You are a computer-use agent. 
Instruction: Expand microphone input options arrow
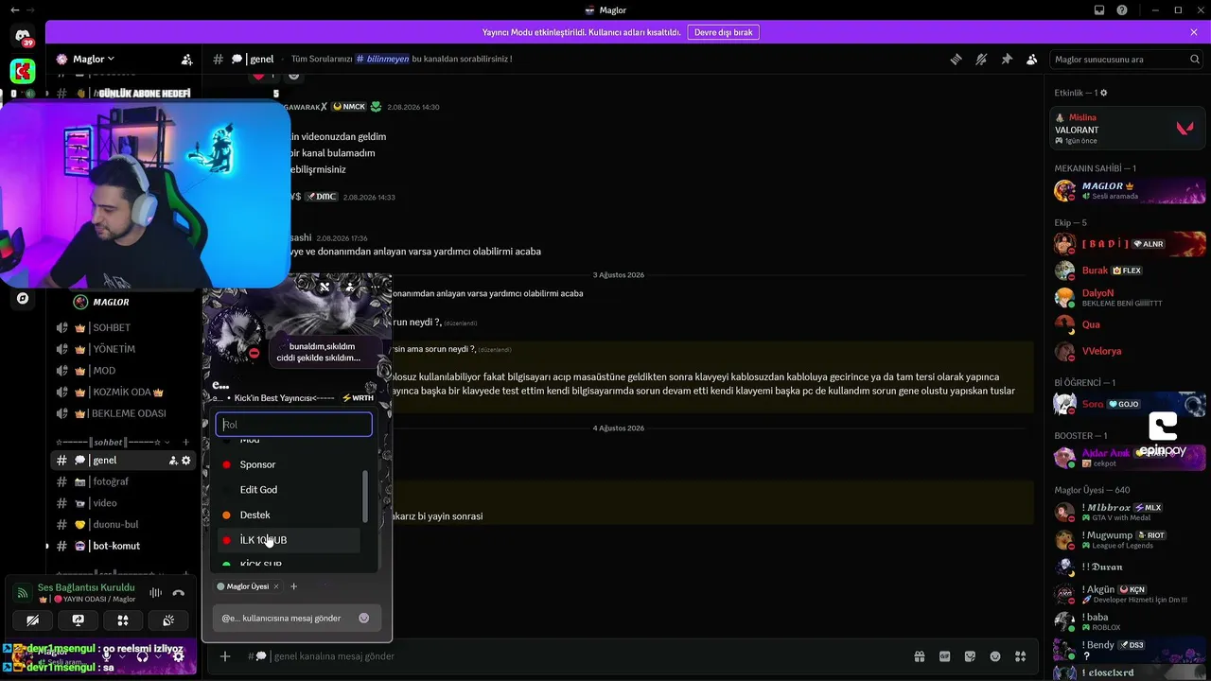[123, 655]
